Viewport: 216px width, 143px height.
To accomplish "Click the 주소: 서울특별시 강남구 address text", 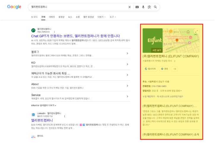I will (156, 82).
